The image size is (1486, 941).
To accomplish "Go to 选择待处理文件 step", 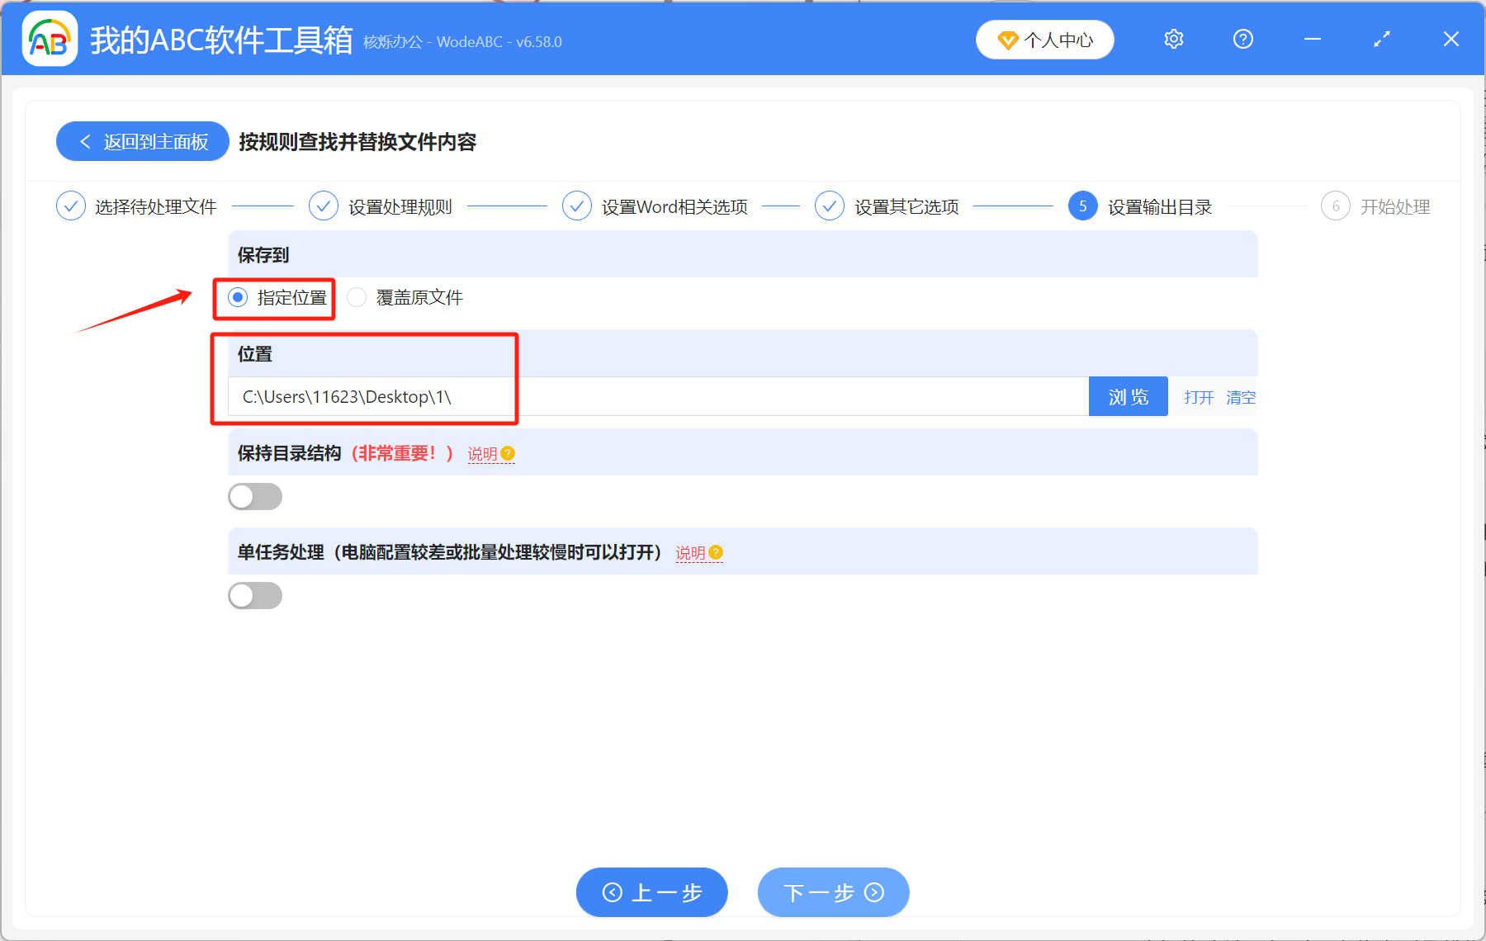I will pyautogui.click(x=156, y=206).
